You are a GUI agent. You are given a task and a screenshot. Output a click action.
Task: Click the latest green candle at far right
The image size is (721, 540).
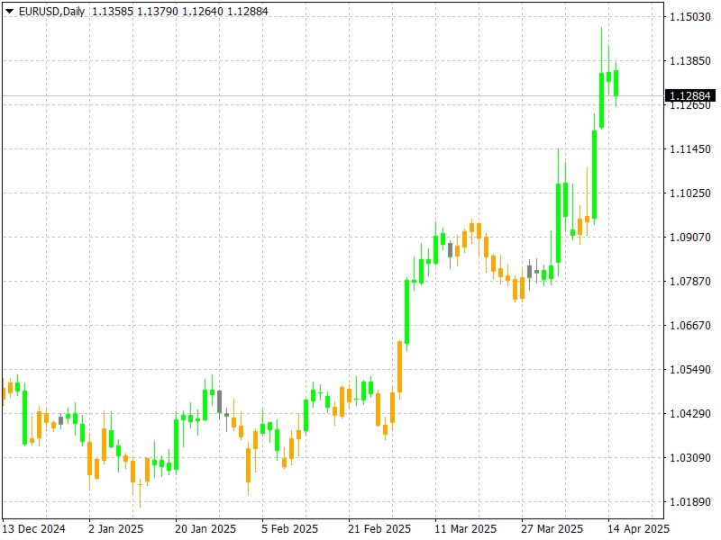coord(616,83)
